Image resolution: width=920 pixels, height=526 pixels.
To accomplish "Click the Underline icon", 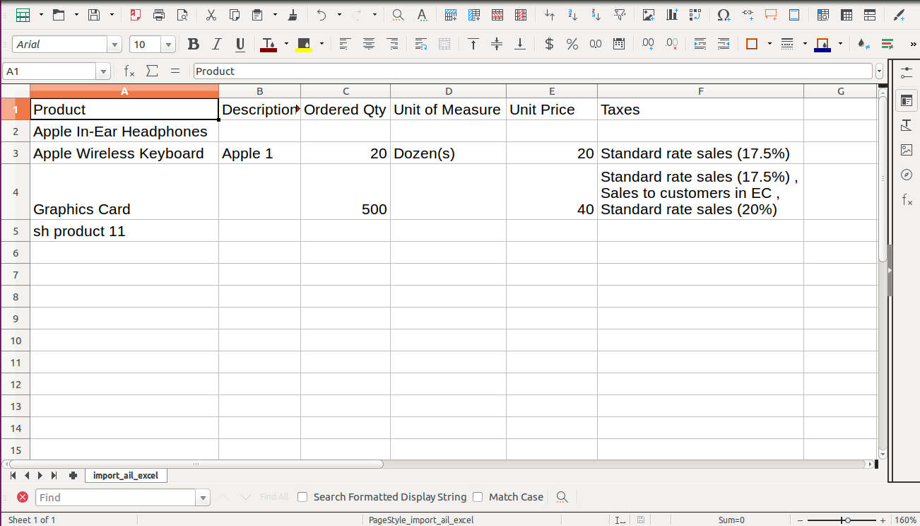I will coord(240,45).
